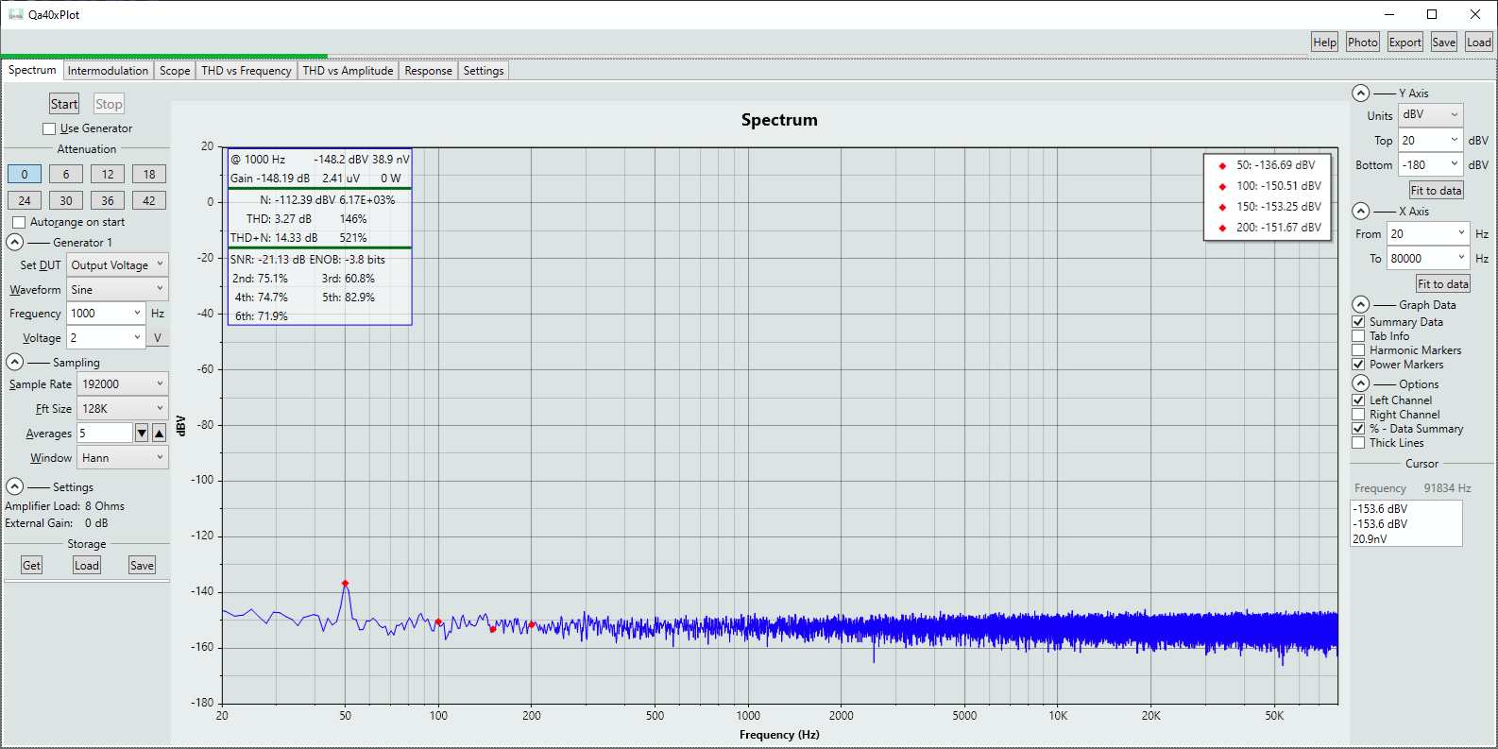Image resolution: width=1498 pixels, height=749 pixels.
Task: Click the Qa40xPlot app icon
Action: [x=15, y=14]
